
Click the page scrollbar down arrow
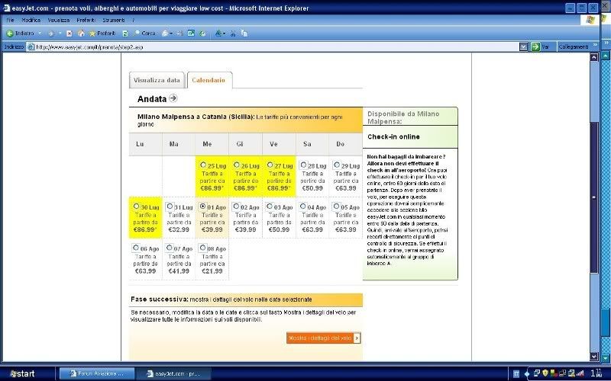coord(594,356)
